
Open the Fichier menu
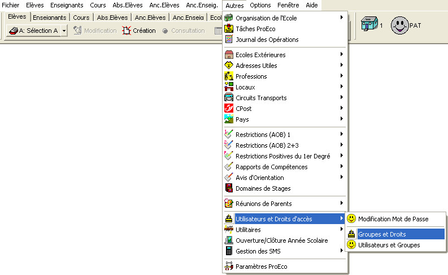pyautogui.click(x=11, y=5)
